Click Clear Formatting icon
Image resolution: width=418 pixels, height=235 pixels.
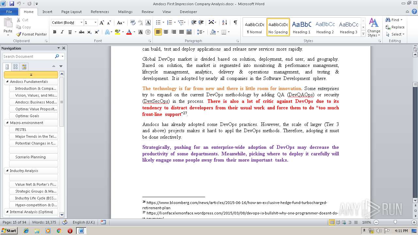click(x=133, y=23)
